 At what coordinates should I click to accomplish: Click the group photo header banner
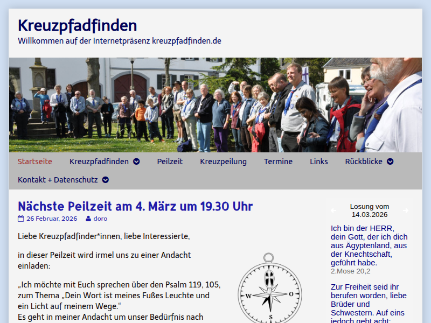(x=215, y=105)
